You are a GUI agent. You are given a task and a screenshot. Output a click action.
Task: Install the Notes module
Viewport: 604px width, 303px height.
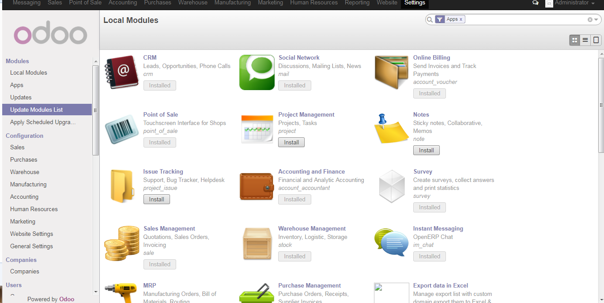[x=427, y=150]
